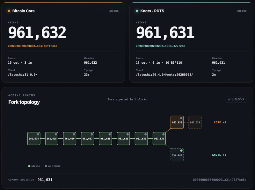
Task: Select block 961,625 in fork topology
Action: tap(52, 138)
